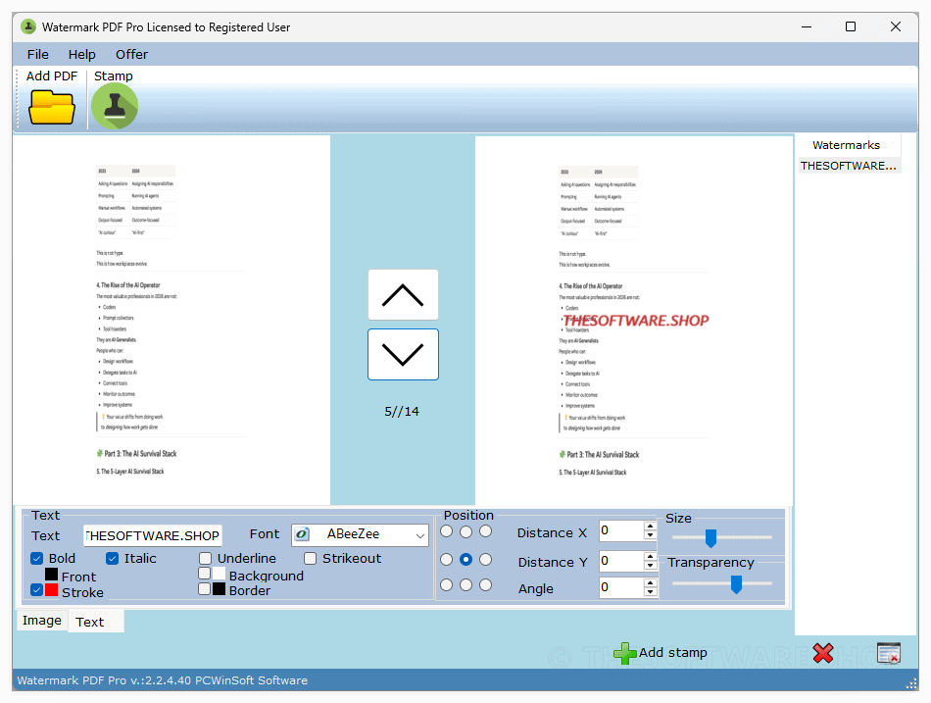
Task: Select the top-left Position radio button
Action: coord(446,530)
